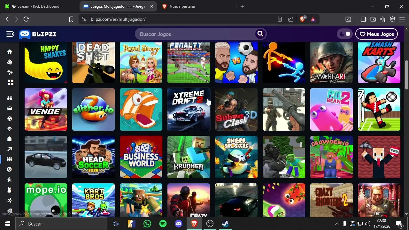Screen dimensions: 409x230
Task: Select the multiplayer group sidebar icon
Action: (x=10, y=159)
